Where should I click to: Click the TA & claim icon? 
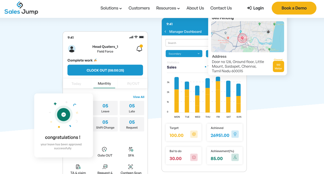(78, 167)
